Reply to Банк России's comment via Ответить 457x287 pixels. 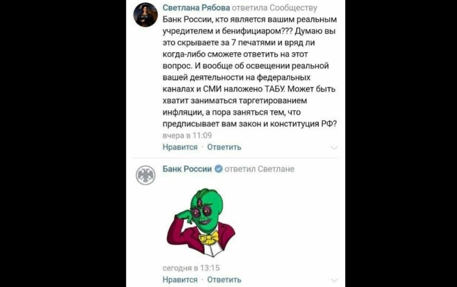click(224, 279)
